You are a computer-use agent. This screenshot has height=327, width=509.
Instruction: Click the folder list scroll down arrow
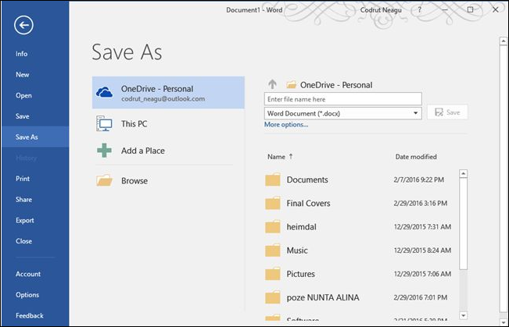pos(463,315)
